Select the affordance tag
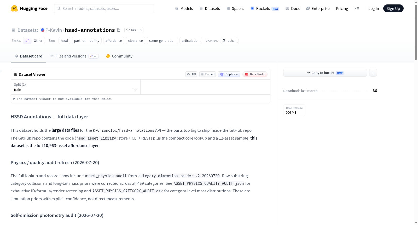Image resolution: width=418 pixels, height=225 pixels. point(114,41)
